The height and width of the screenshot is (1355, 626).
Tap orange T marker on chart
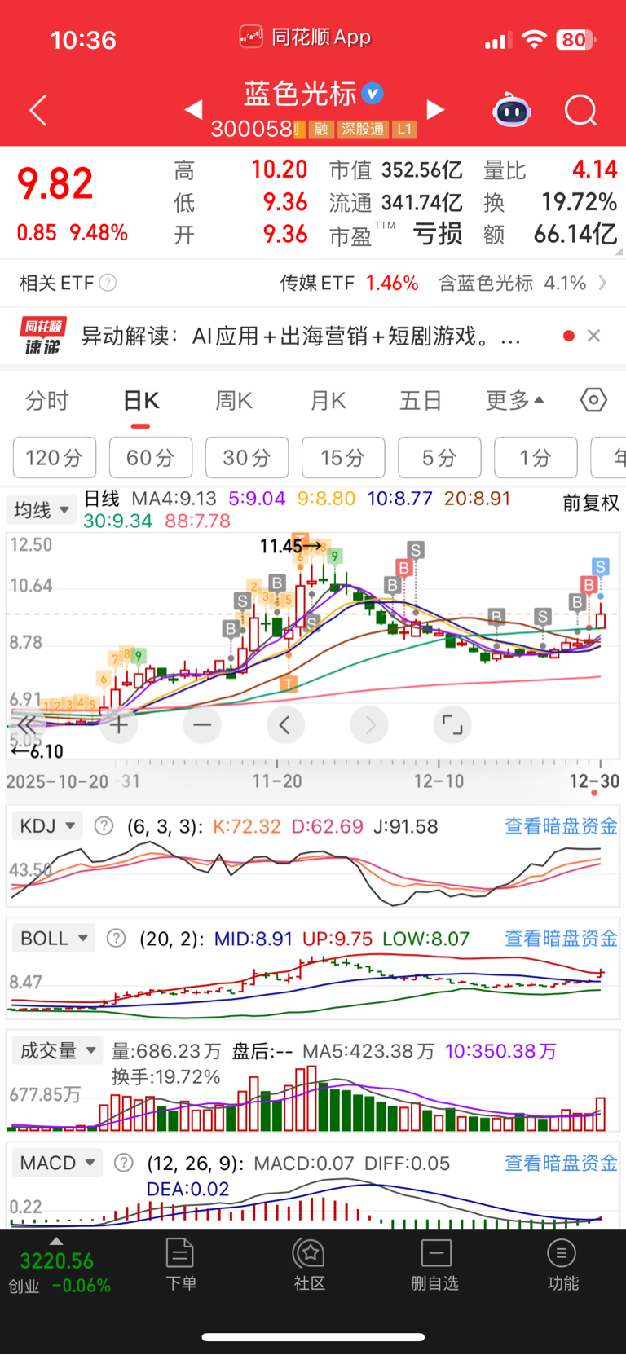(x=289, y=683)
